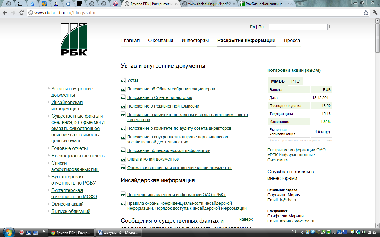Open the Инвесторам menu item

tap(195, 41)
